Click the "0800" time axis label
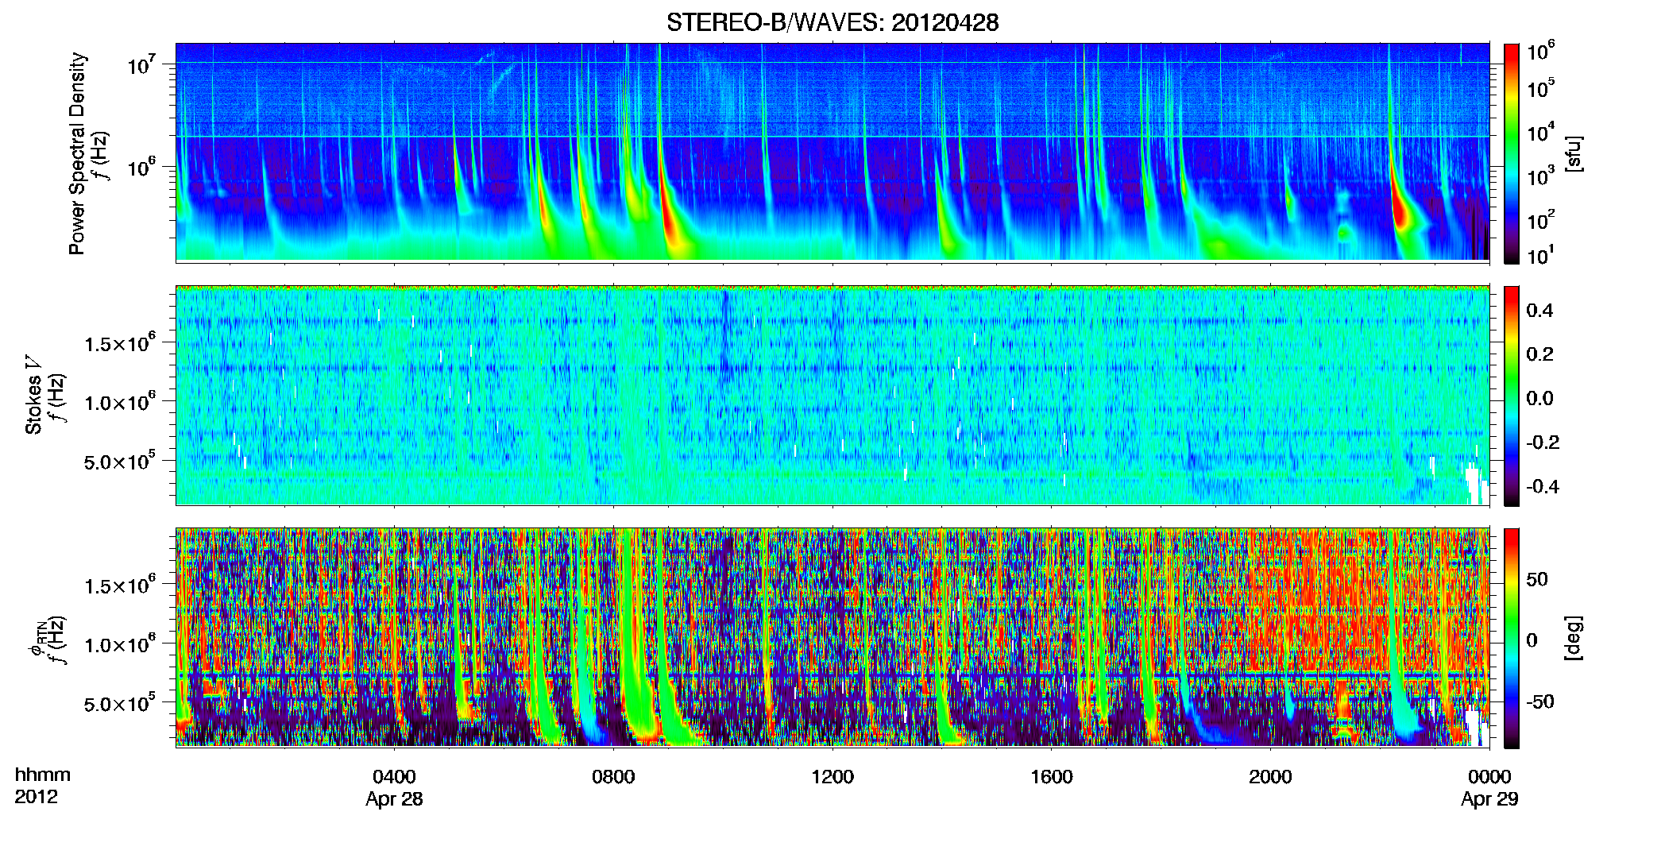The width and height of the screenshot is (1665, 858). [613, 777]
